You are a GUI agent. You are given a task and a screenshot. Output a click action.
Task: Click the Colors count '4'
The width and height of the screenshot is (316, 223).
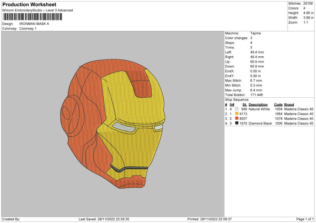304,8
